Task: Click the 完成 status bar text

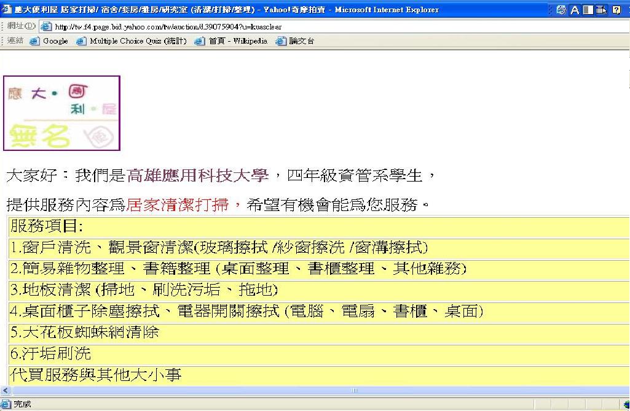Action: point(22,404)
